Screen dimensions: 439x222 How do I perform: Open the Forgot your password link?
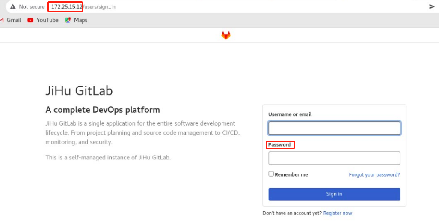[374, 174]
